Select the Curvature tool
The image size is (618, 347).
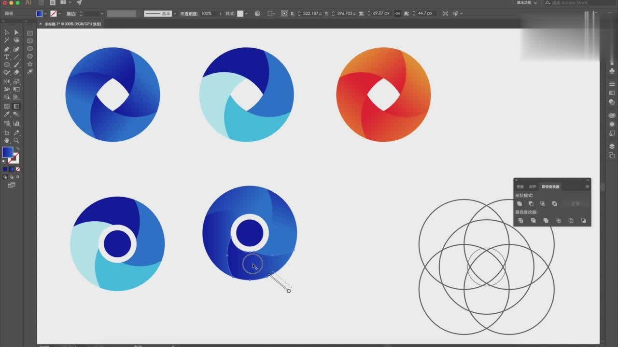tap(16, 49)
